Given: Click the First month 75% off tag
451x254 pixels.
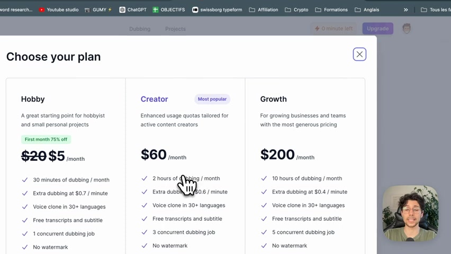Looking at the screenshot, I should [x=46, y=139].
